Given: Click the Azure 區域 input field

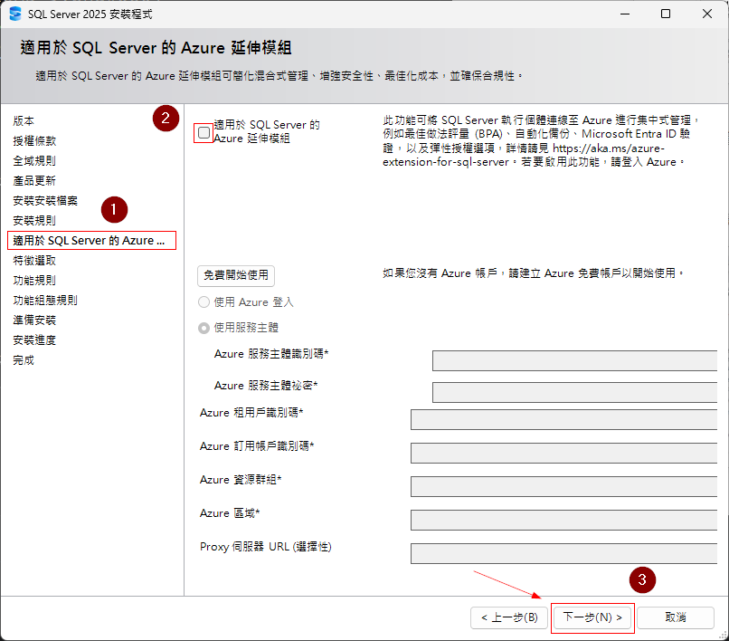Looking at the screenshot, I should tap(564, 520).
